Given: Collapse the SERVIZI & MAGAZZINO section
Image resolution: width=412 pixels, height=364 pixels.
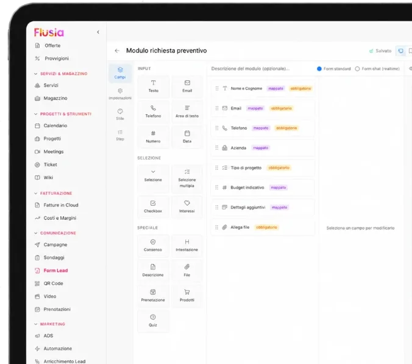Looking at the screenshot, I should pyautogui.click(x=35, y=74).
